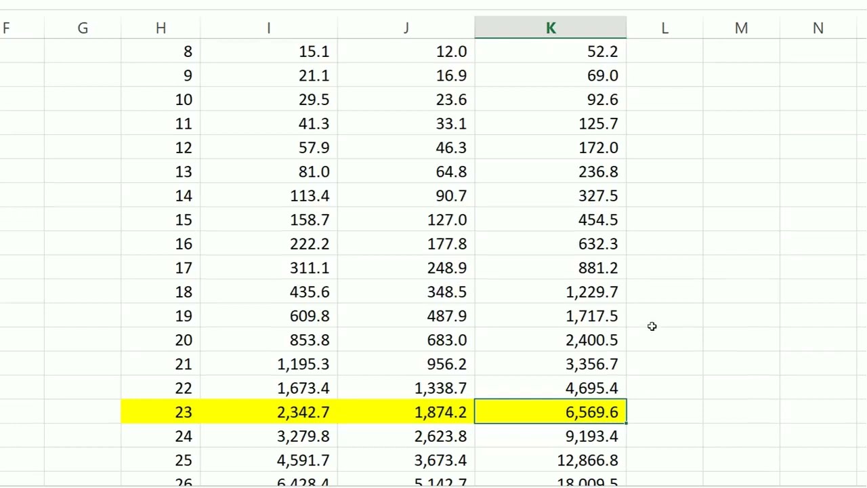867x488 pixels.
Task: Click cell showing 12,866.8
Action: click(551, 460)
